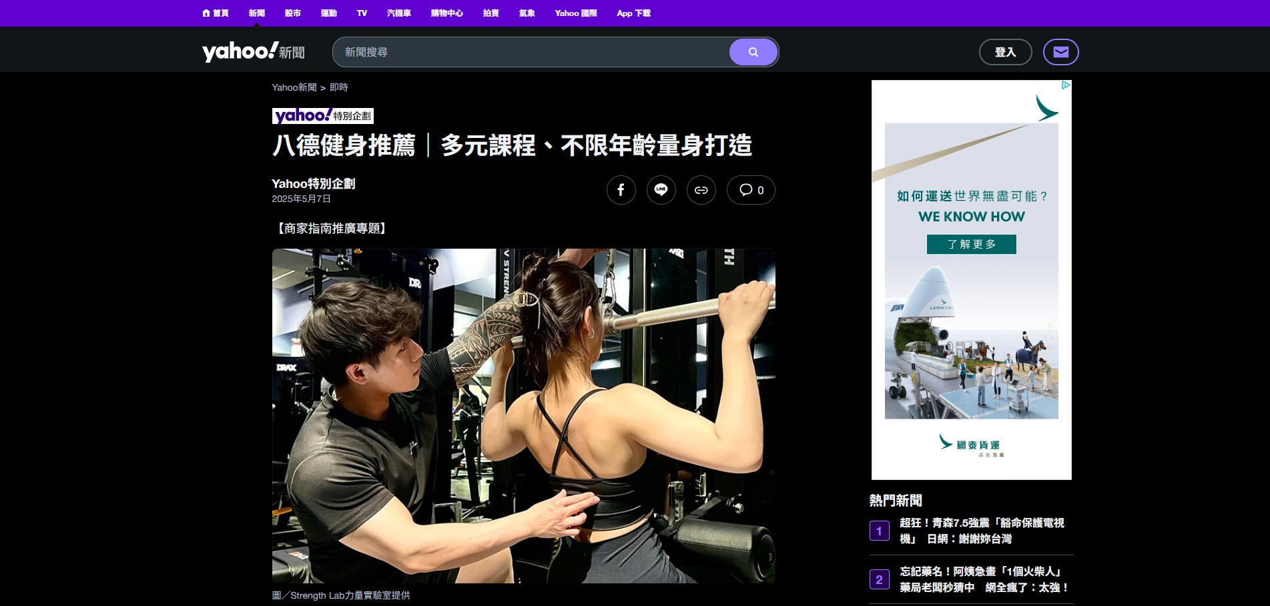Open the Yahoo新聞 breadcrumb link

pyautogui.click(x=294, y=87)
